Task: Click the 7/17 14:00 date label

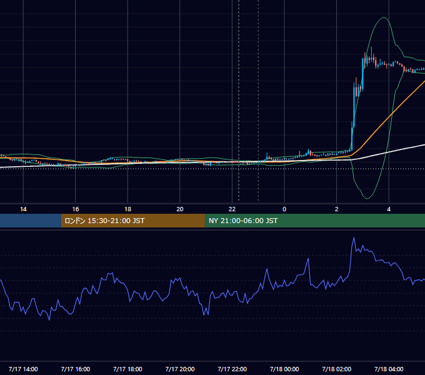Action: pyautogui.click(x=23, y=369)
